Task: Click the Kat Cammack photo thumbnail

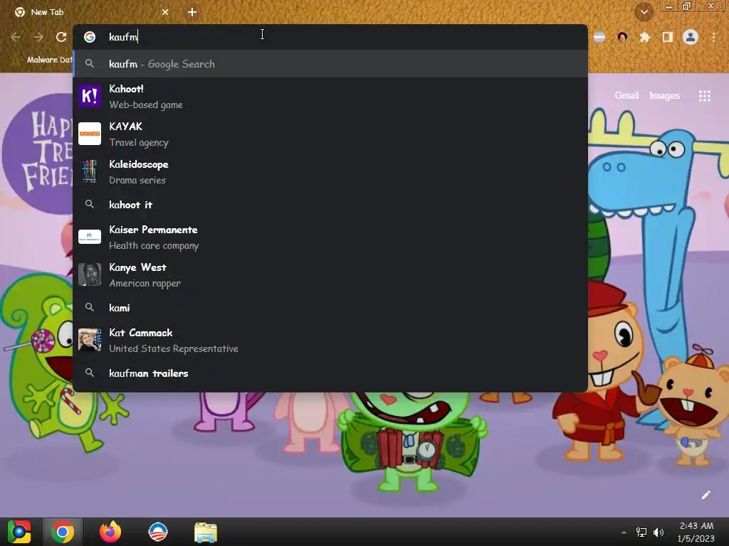Action: pos(90,340)
